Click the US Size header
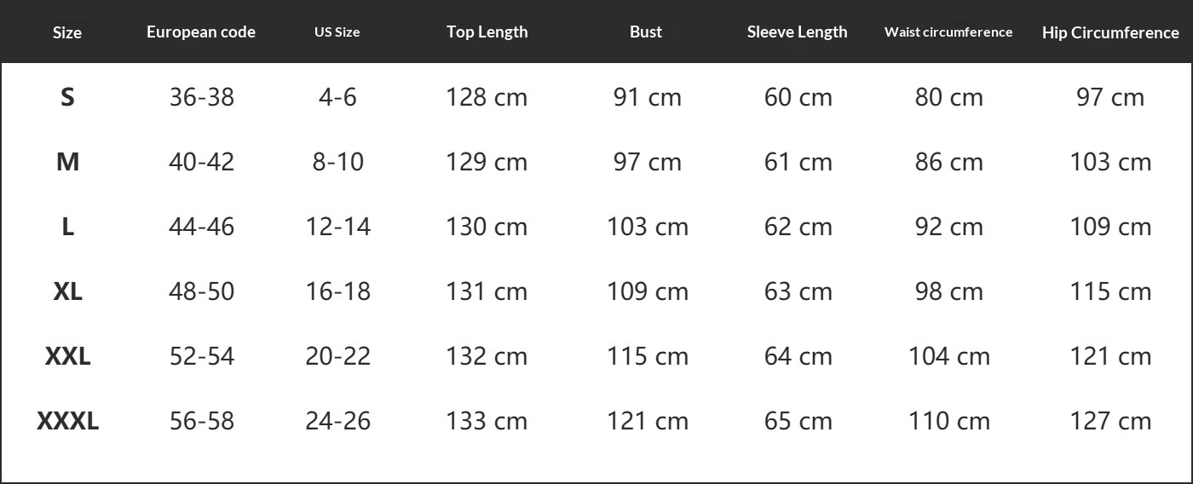 337,32
